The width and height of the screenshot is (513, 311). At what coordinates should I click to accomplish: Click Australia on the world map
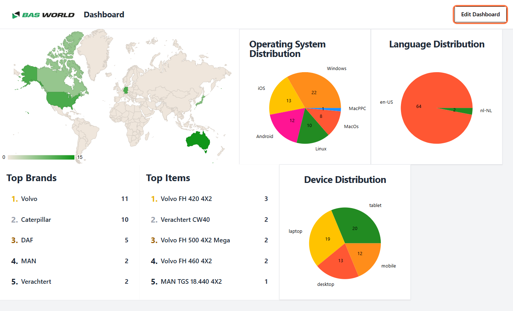(x=197, y=140)
